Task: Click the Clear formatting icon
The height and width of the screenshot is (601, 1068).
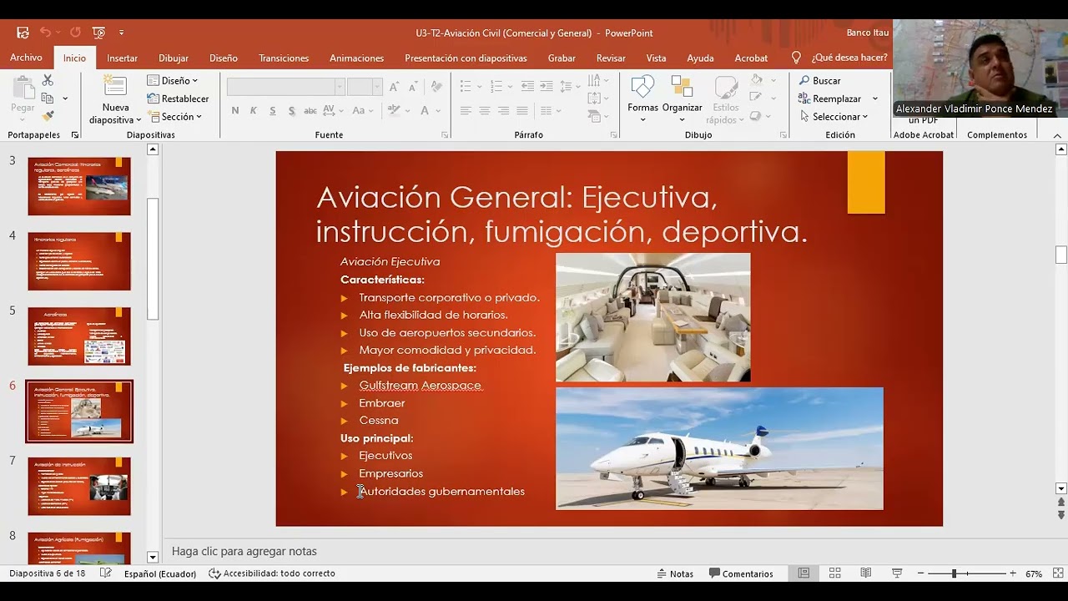Action: [x=436, y=87]
